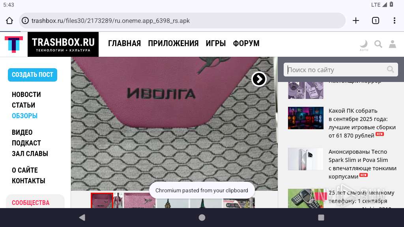The image size is (404, 227).
Task: Open О САЙТЕ in the sidebar
Action: pos(25,170)
